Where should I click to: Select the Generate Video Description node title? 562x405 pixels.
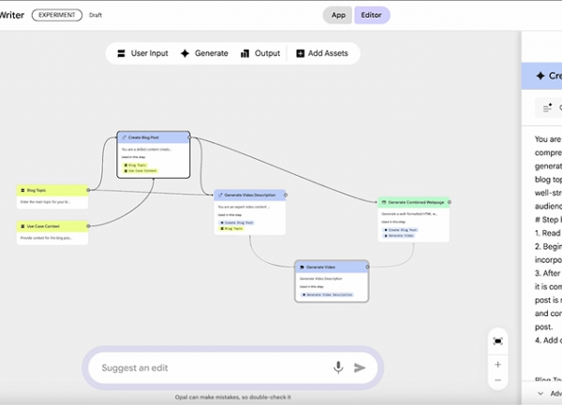pyautogui.click(x=250, y=195)
